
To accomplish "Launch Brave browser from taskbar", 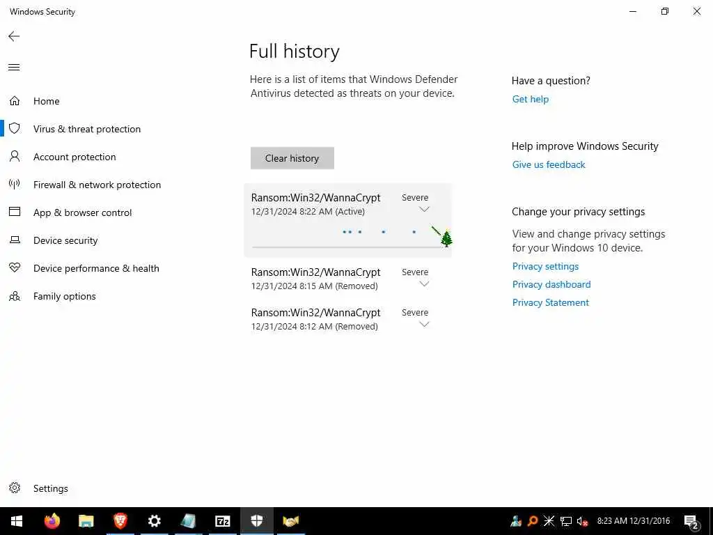I will click(x=120, y=521).
